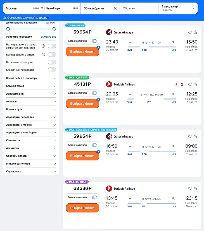Viewport: 204px width, 231px height.
Task: Click Qatar Airways logo on the 23:40 flight
Action: (x=109, y=32)
